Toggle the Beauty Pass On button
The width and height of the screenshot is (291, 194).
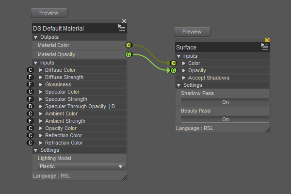point(225,119)
